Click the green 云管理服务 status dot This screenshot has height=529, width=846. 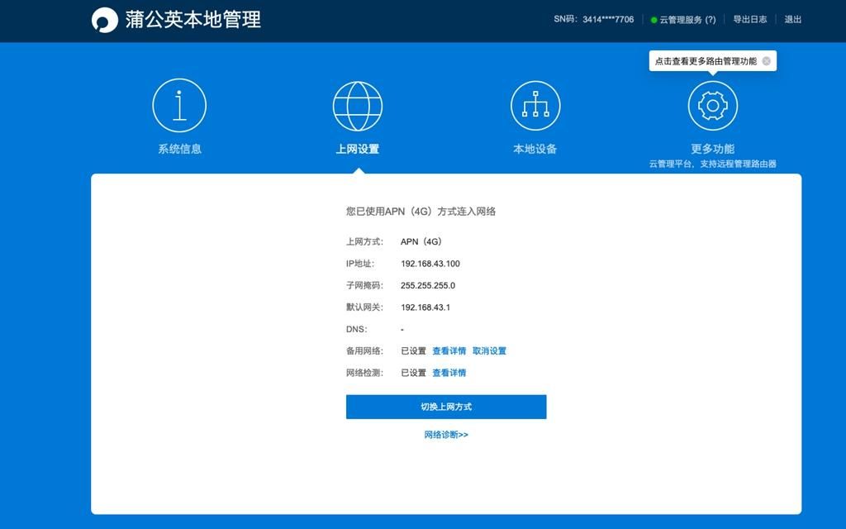[x=654, y=20]
